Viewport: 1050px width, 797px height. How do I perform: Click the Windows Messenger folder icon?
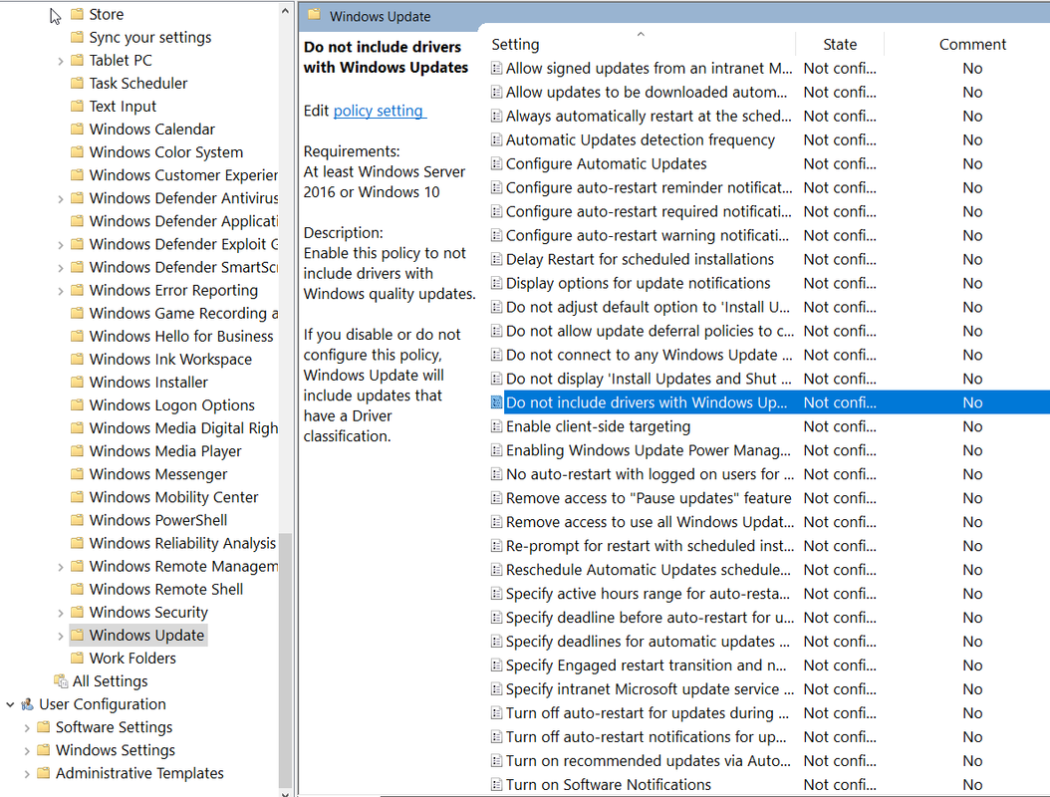[x=77, y=473]
